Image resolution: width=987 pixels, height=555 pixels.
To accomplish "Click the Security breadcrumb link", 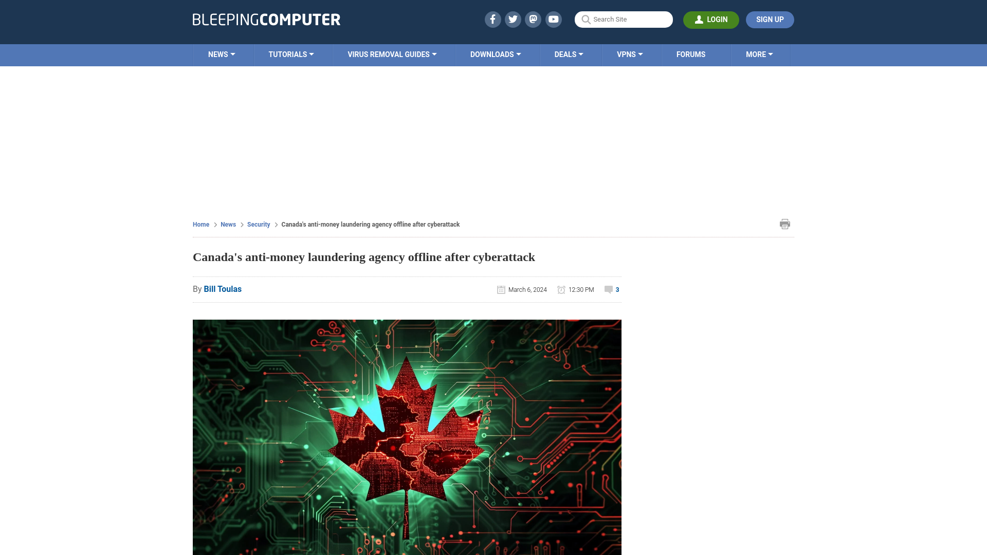I will (258, 224).
